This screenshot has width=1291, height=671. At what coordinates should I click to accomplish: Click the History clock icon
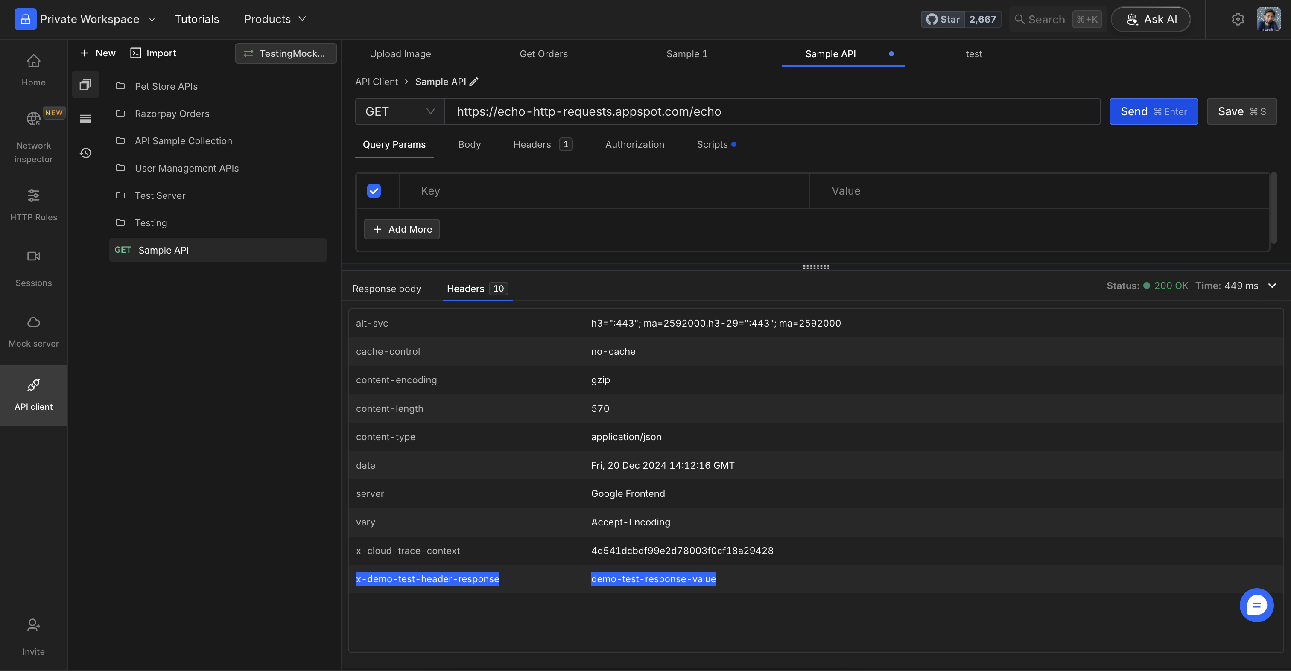(85, 153)
